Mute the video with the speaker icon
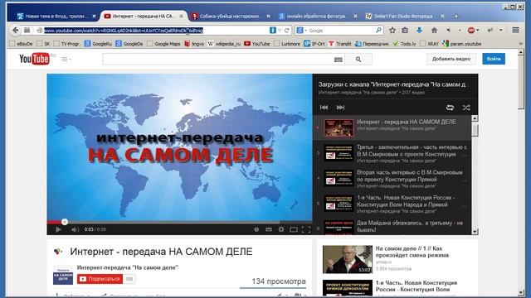The image size is (531, 298). [x=75, y=229]
